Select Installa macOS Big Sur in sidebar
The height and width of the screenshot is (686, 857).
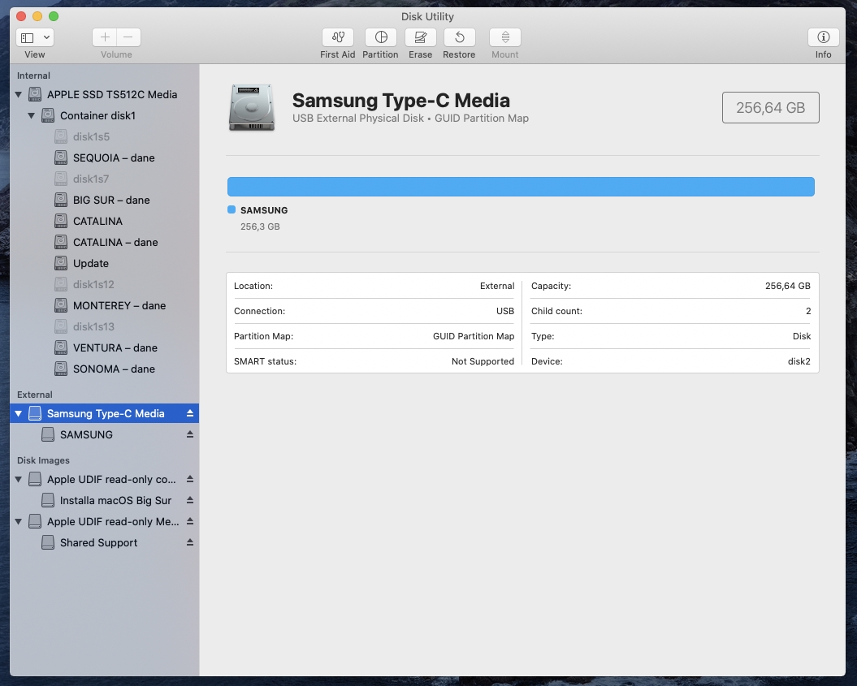(105, 500)
